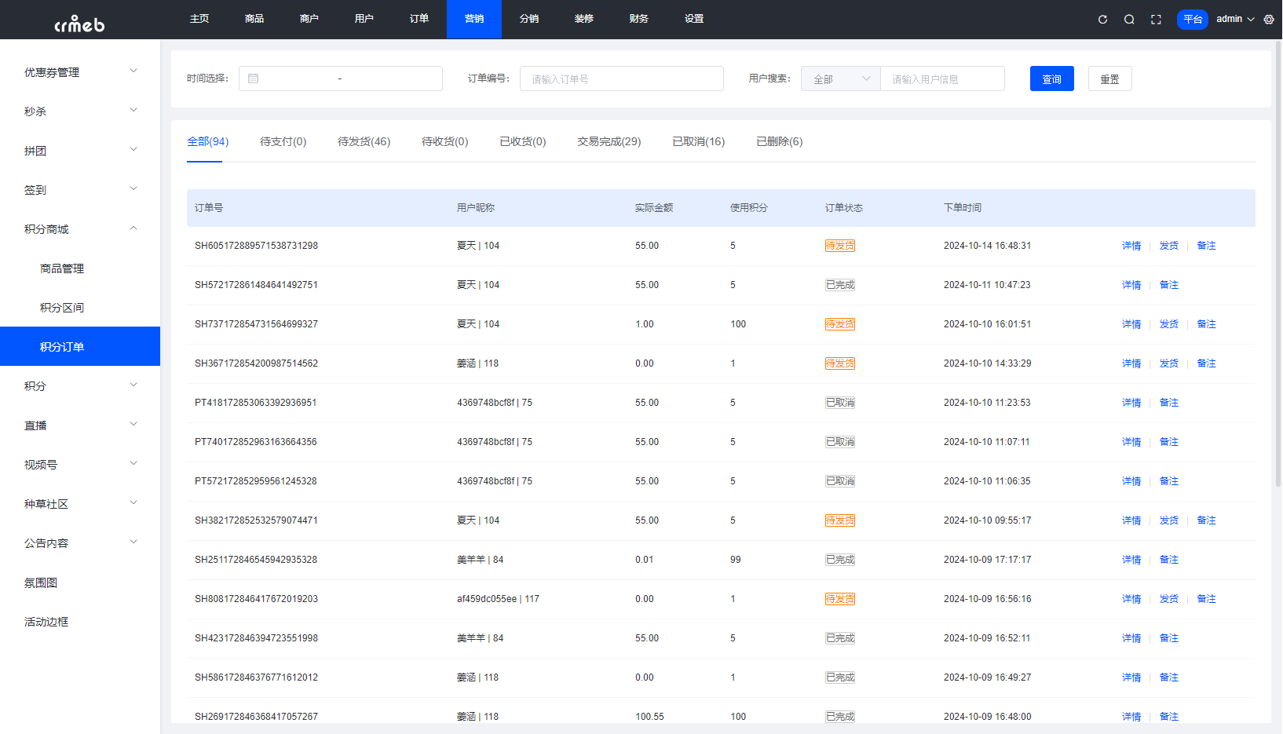Open the admin account dropdown
The image size is (1283, 734).
pyautogui.click(x=1233, y=19)
